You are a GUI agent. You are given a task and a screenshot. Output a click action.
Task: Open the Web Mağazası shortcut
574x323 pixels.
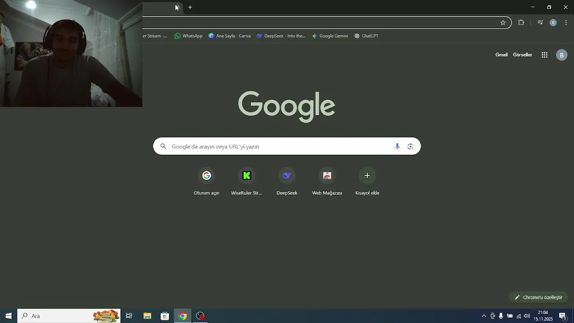327,182
